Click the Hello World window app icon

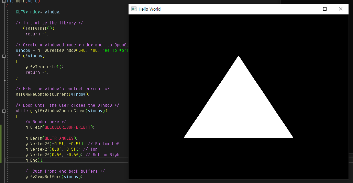(x=134, y=9)
